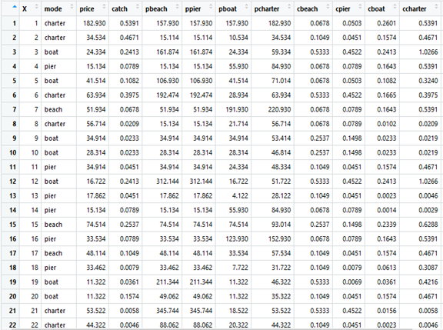Click ppier value 345.744 in row 21

pyautogui.click(x=201, y=311)
